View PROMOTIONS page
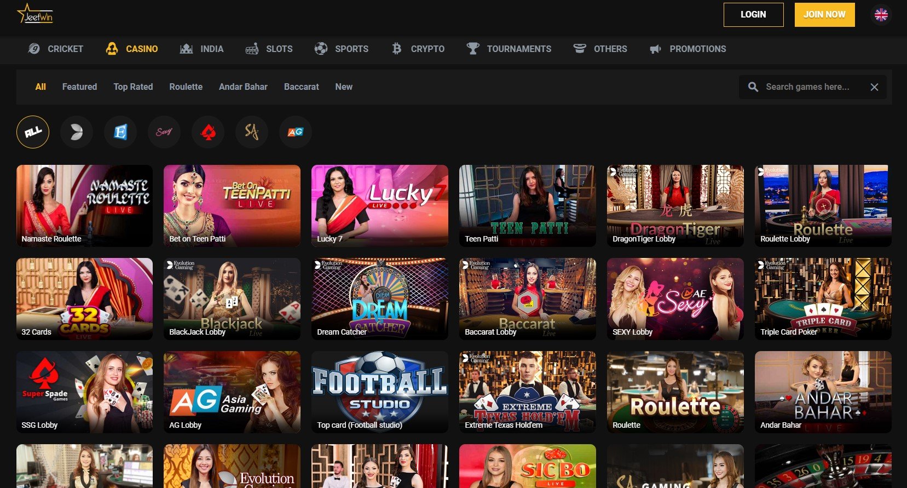 698,49
